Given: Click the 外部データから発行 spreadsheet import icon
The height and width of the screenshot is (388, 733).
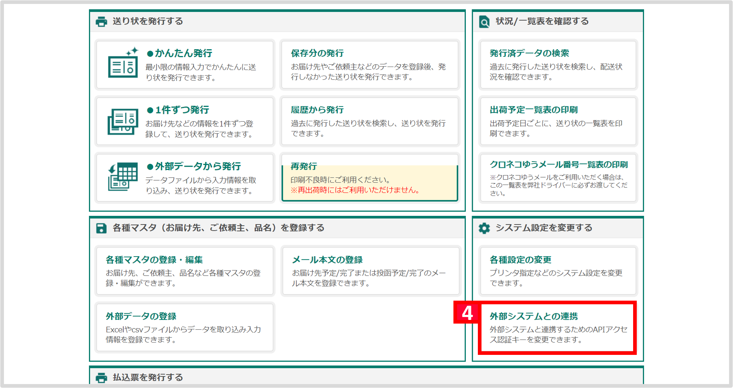Looking at the screenshot, I should point(123,177).
